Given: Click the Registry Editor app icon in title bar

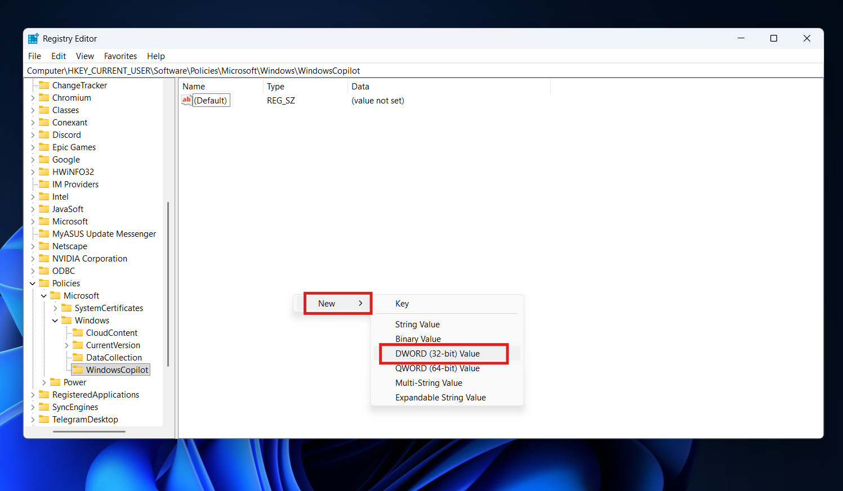Looking at the screenshot, I should (33, 39).
